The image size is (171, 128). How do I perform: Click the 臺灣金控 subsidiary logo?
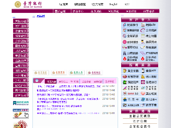pos(41,73)
